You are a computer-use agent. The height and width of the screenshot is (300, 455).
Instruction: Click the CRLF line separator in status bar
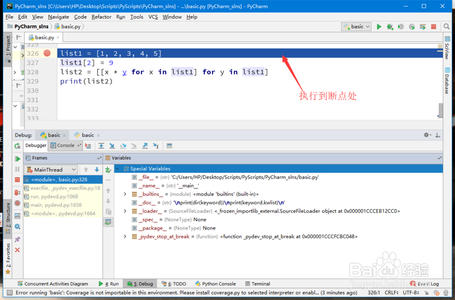[x=391, y=292]
